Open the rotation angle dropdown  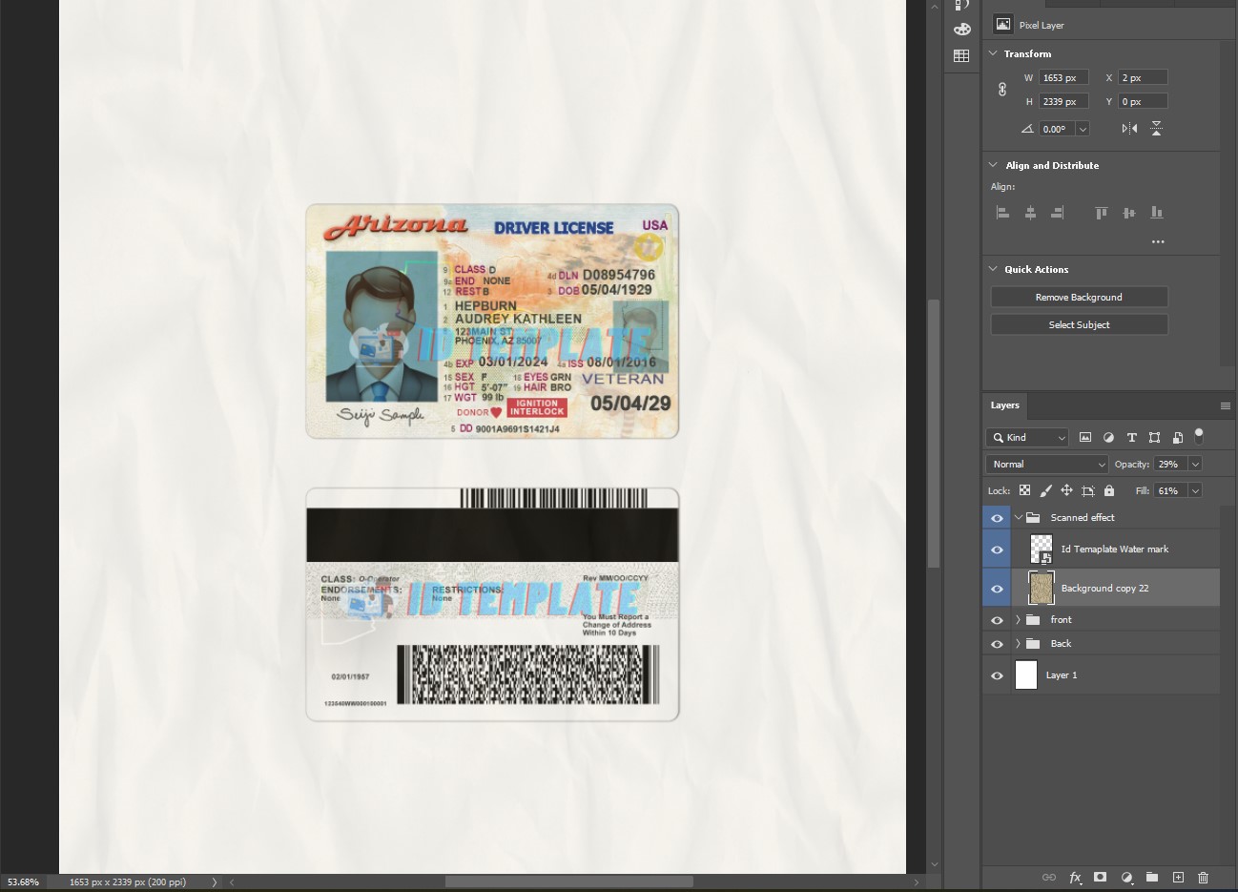point(1083,129)
